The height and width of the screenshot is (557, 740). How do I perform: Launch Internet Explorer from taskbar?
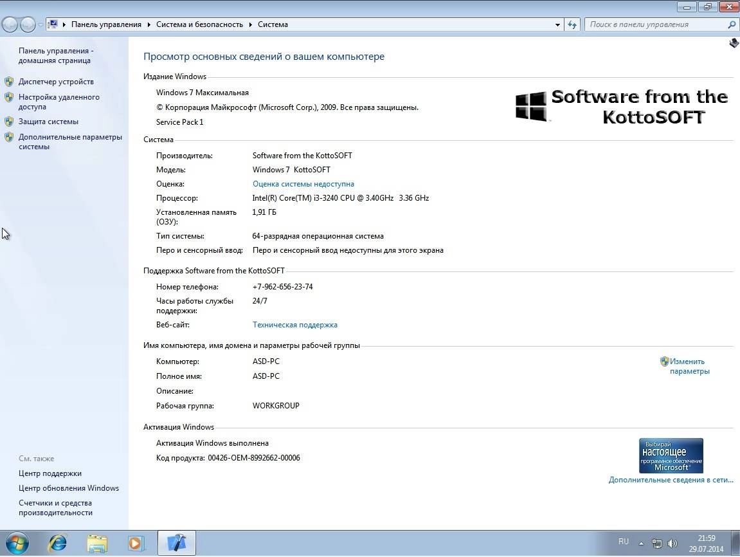tap(58, 543)
